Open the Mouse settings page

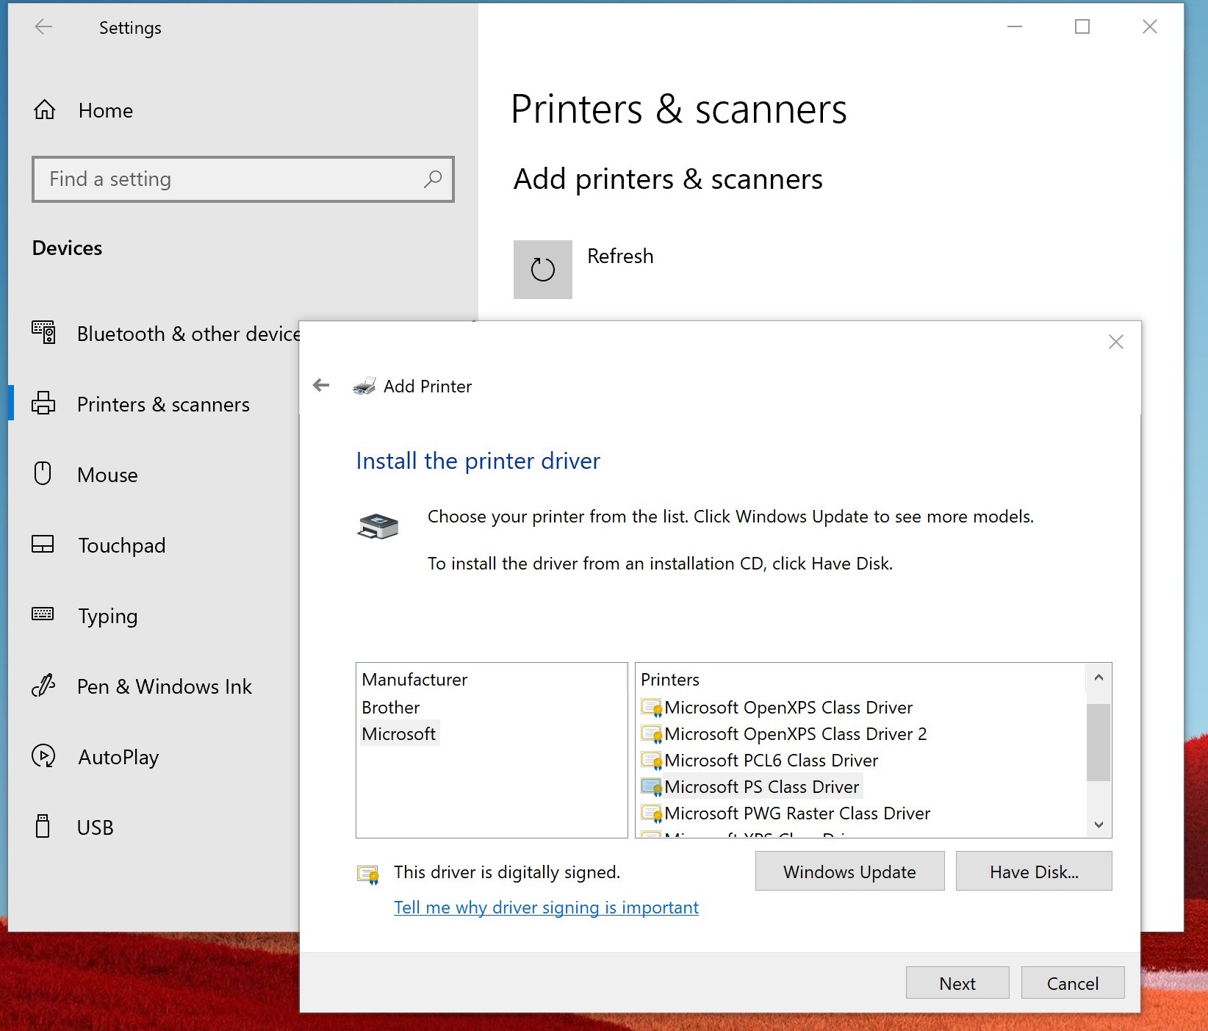[107, 475]
